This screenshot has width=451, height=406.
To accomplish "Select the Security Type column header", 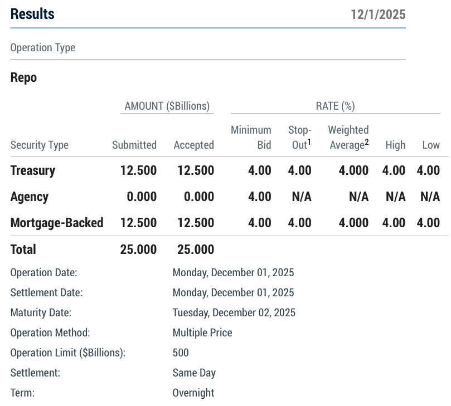I will (40, 145).
